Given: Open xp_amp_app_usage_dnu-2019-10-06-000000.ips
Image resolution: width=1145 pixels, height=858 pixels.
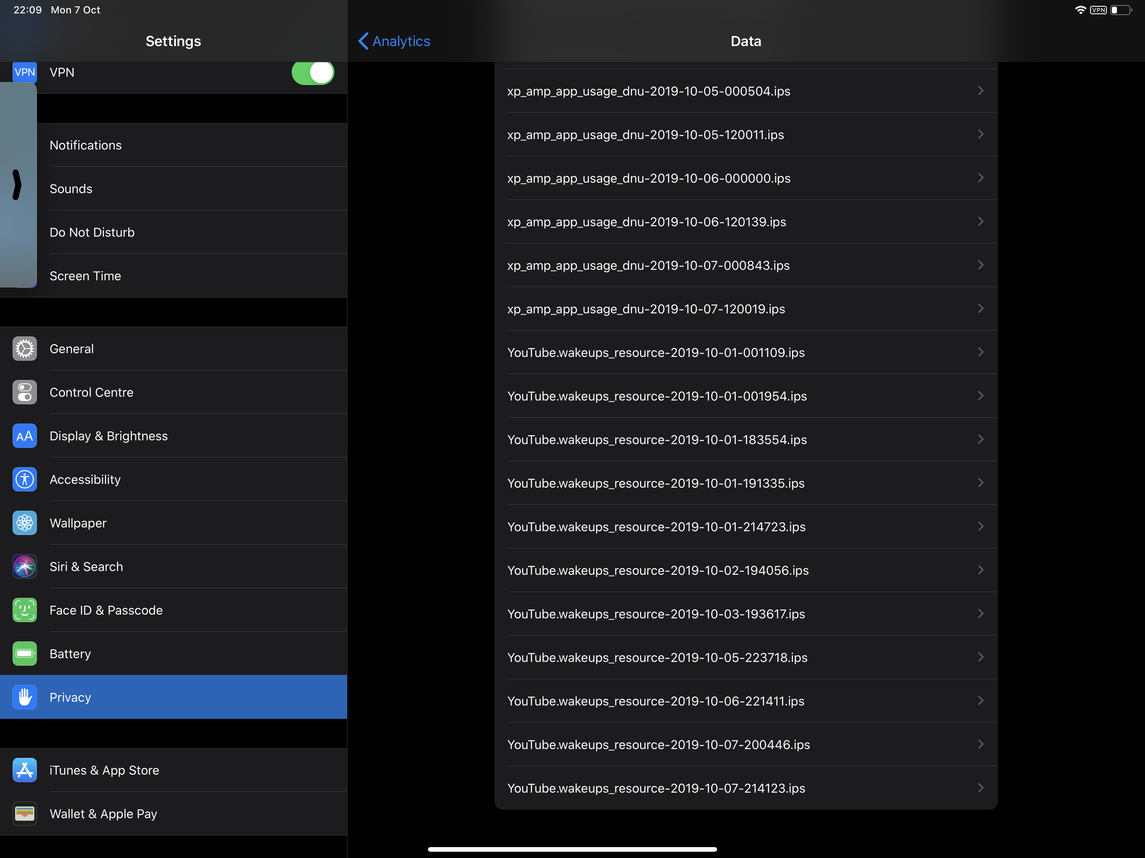Looking at the screenshot, I should pos(746,178).
